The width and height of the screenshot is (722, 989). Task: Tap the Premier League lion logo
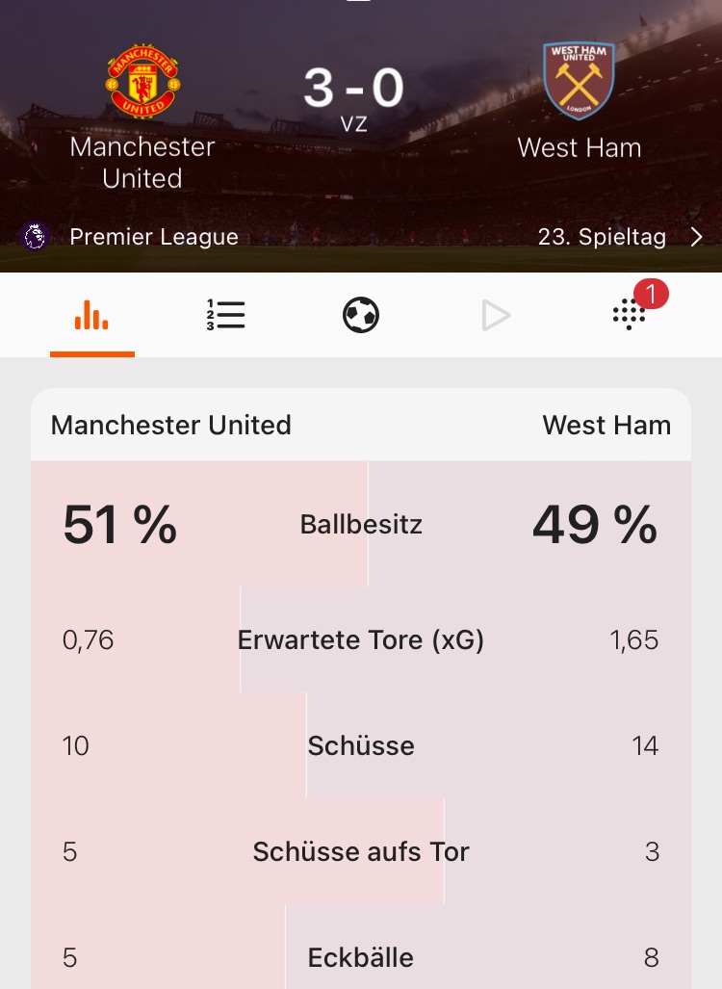pyautogui.click(x=35, y=236)
